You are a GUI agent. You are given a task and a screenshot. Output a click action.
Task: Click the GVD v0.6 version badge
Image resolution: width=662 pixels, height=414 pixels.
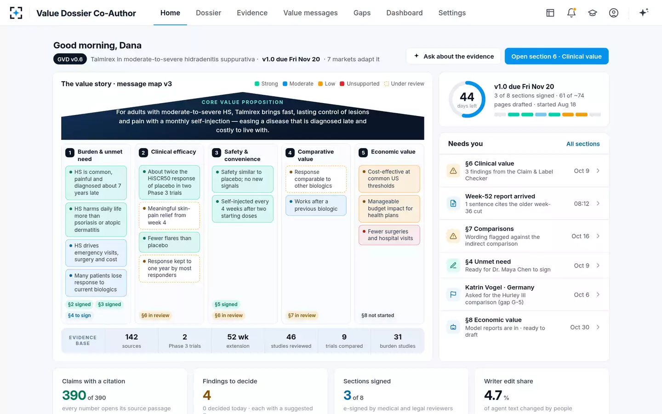tap(70, 59)
